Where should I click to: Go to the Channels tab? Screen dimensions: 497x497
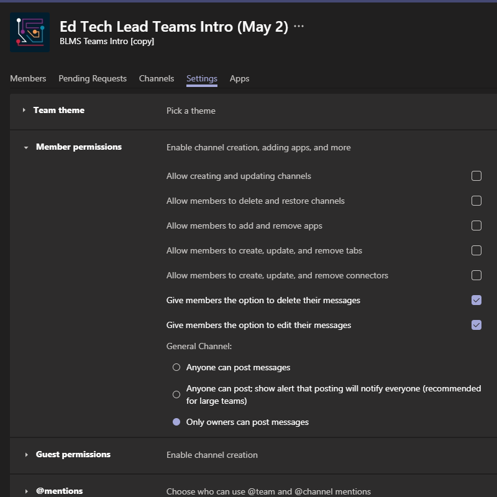[157, 78]
